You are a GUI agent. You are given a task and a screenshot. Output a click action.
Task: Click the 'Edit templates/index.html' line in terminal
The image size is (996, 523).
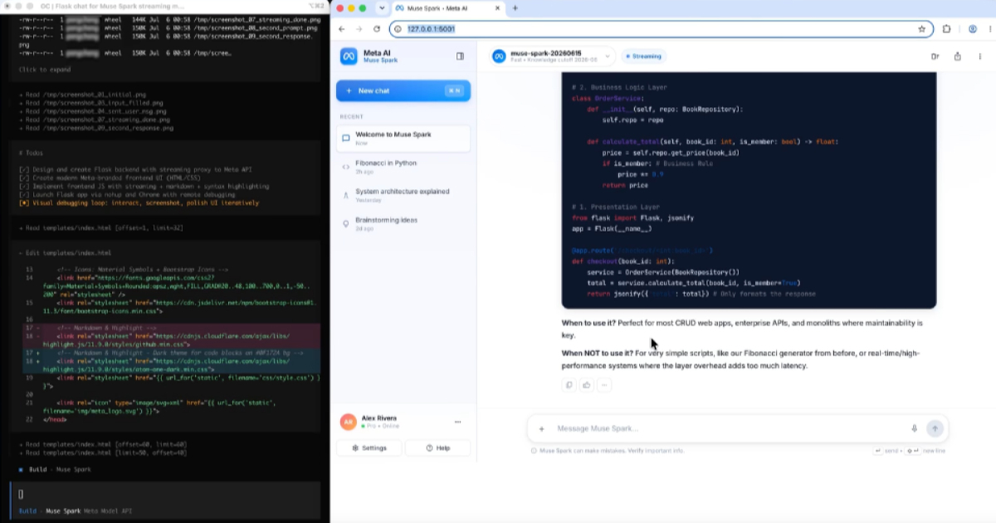point(65,252)
